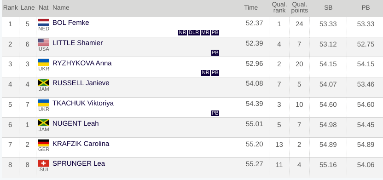Click the DLR badge in Femke Bol's row
This screenshot has height=180, width=383.
point(194,33)
